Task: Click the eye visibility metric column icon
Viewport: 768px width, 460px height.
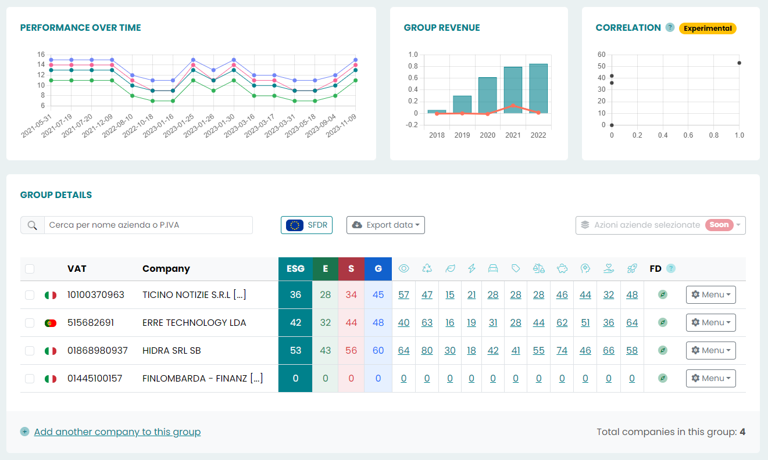Action: 403,268
